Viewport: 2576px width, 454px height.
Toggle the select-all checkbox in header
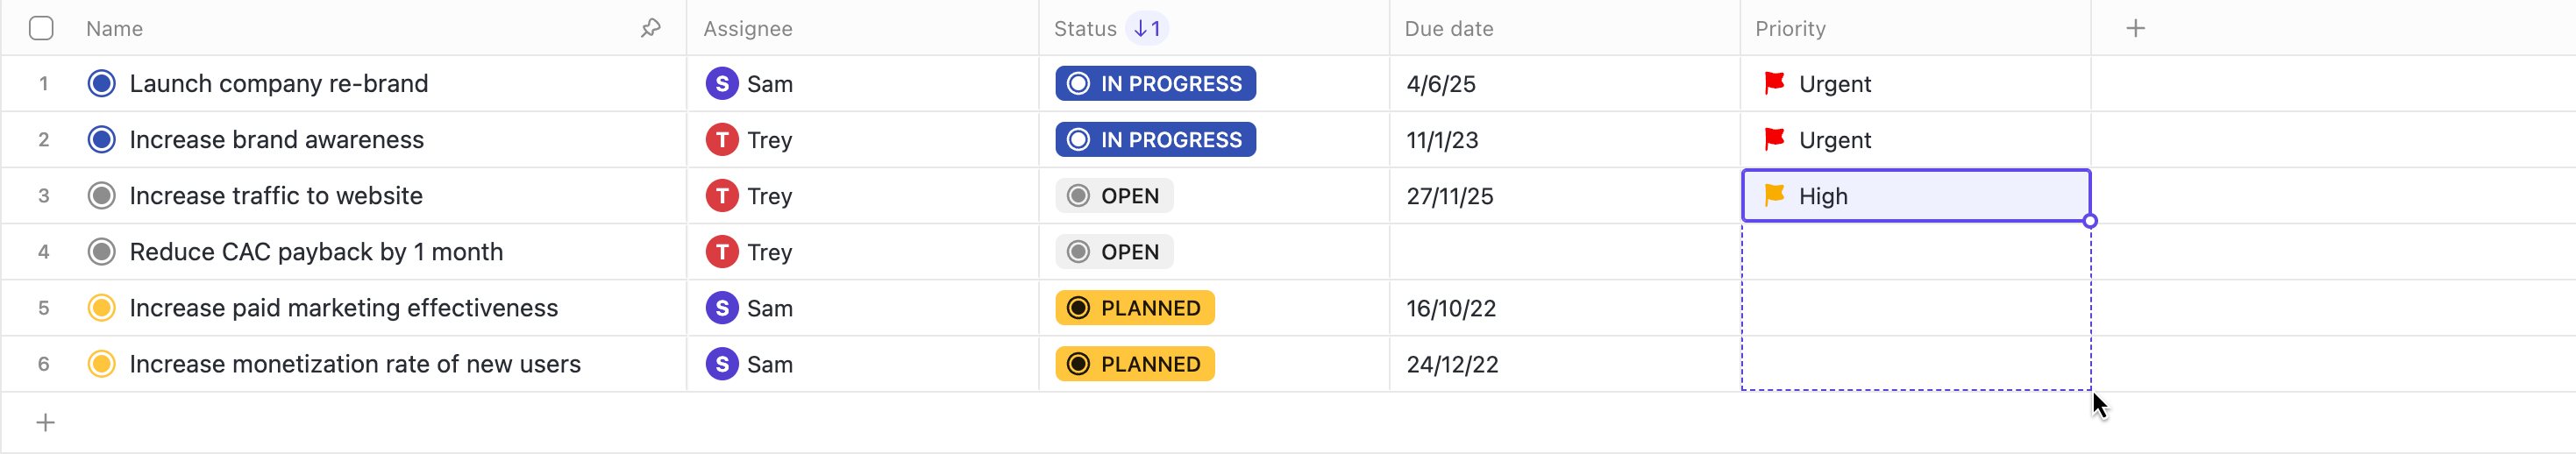click(41, 28)
